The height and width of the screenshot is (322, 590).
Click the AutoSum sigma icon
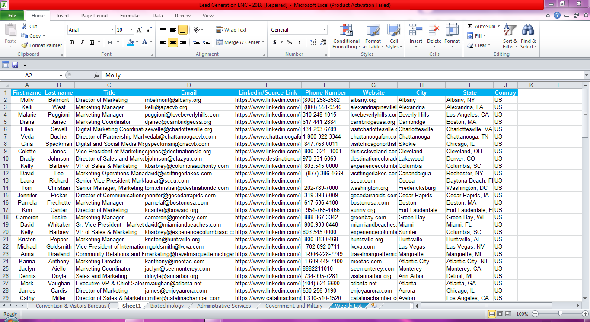pos(470,26)
